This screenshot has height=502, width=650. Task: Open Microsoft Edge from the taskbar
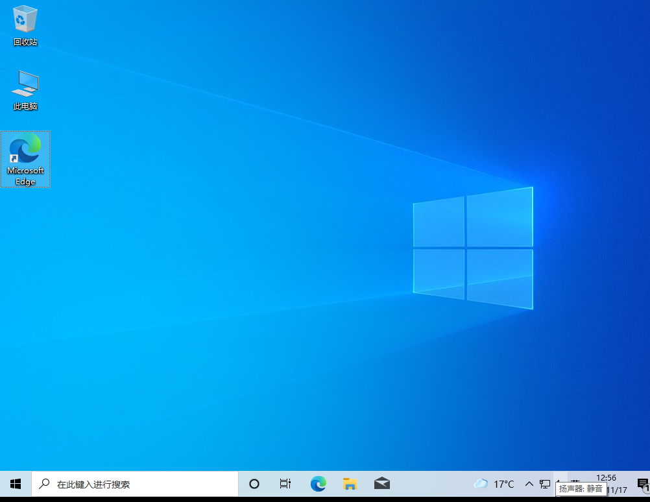tap(318, 483)
